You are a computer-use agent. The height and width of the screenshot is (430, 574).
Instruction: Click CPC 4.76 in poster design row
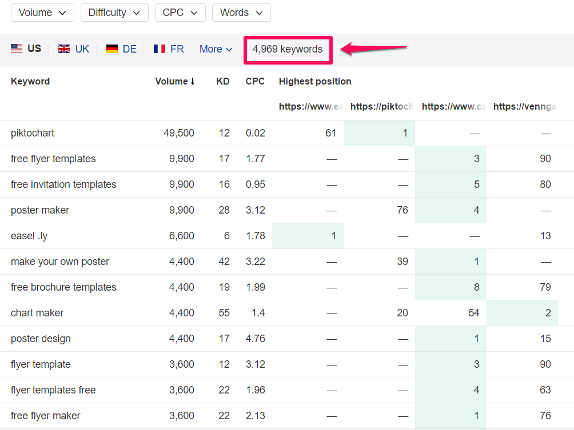(256, 339)
